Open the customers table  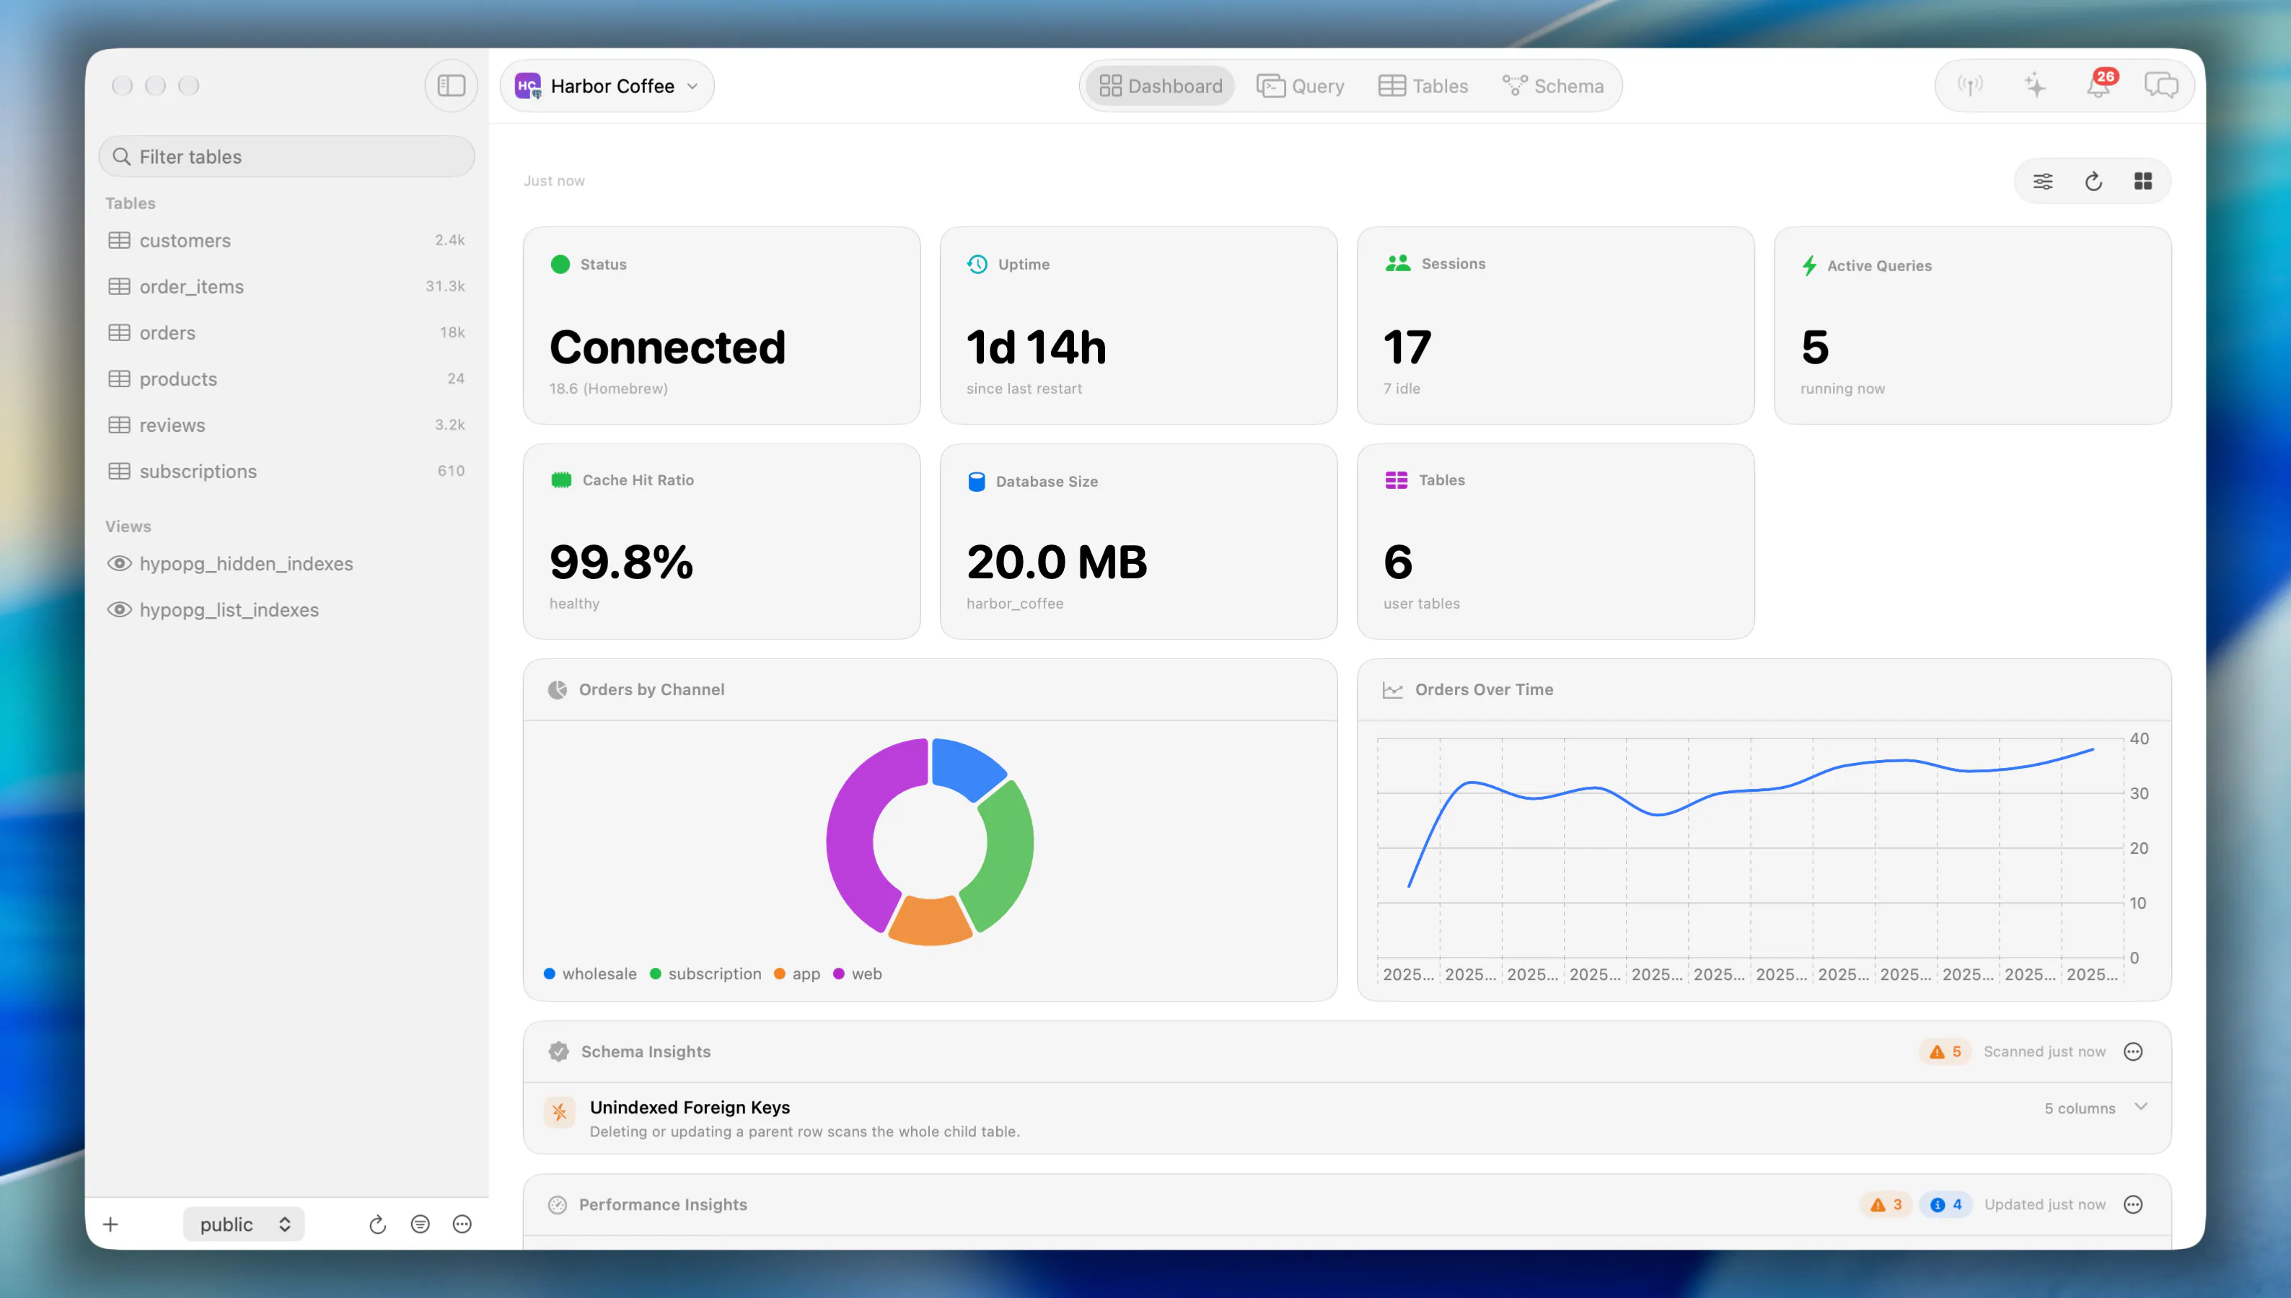coord(287,241)
